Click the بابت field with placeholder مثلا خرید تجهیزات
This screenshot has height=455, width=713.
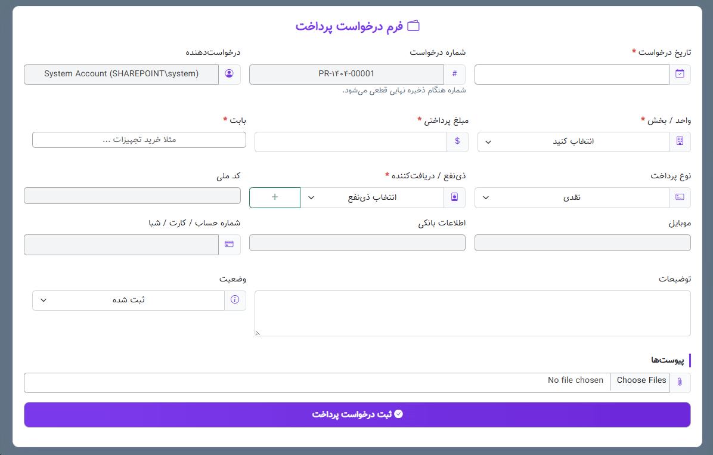pos(139,140)
